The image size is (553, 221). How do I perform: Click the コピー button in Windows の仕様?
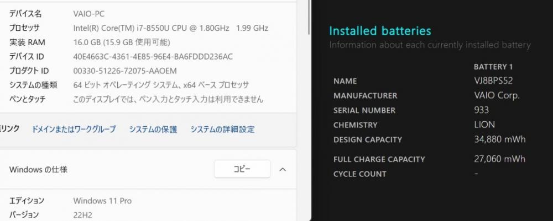(x=242, y=169)
